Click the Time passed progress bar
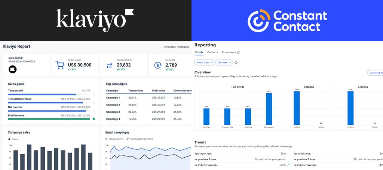Viewport: 383px width, 170px height. pyautogui.click(x=49, y=94)
